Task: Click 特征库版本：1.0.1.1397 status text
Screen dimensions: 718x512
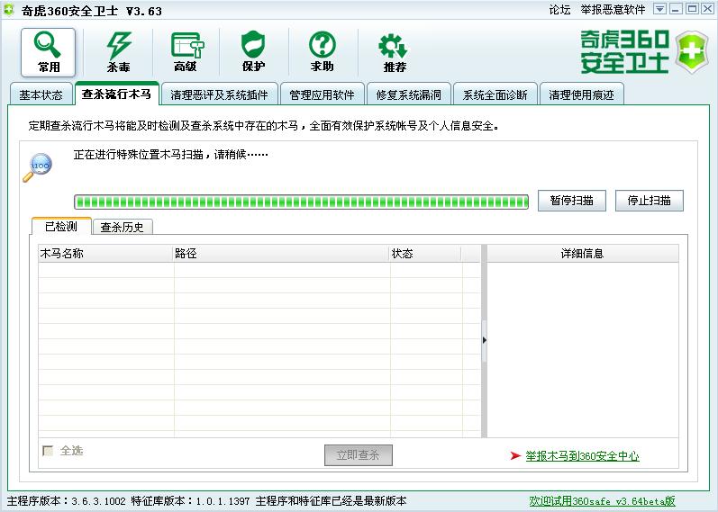Action: point(190,501)
